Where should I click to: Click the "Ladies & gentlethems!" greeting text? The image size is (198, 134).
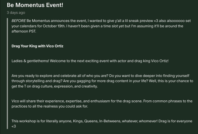point(30,61)
